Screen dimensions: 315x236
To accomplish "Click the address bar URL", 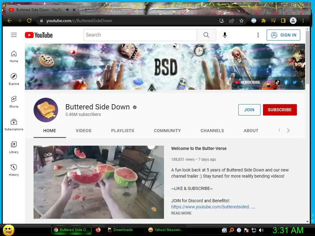I will 79,21.
